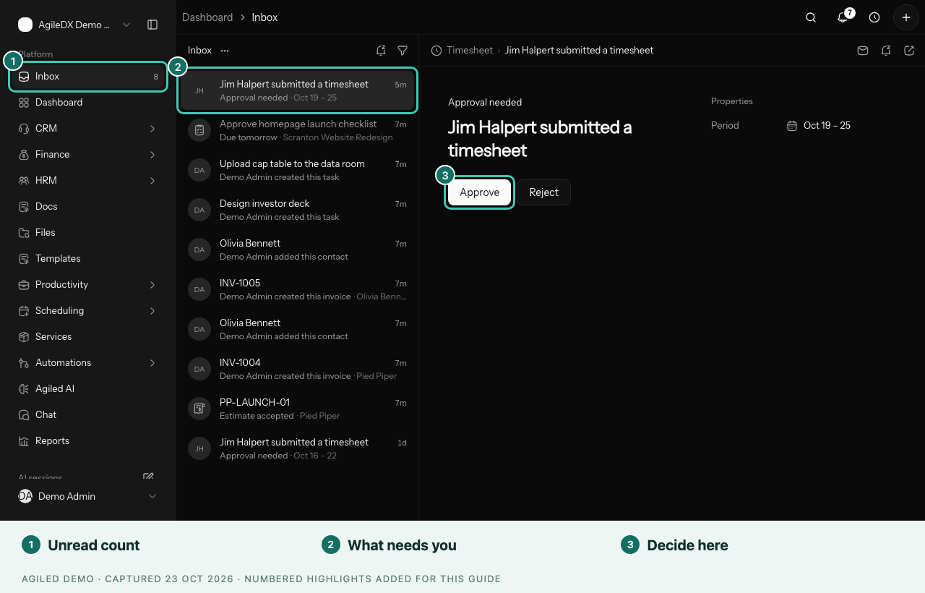The height and width of the screenshot is (593, 925).
Task: Reject Jim Halpert's timesheet
Action: 543,192
